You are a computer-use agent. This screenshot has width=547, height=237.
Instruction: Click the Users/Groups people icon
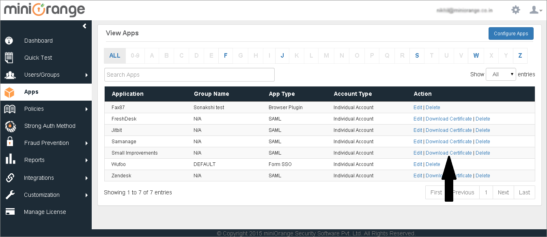point(10,75)
